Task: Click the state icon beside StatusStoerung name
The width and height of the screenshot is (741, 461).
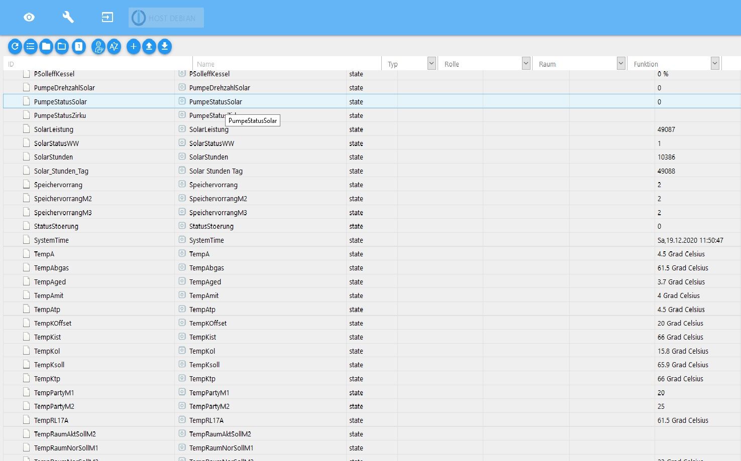Action: [x=182, y=226]
